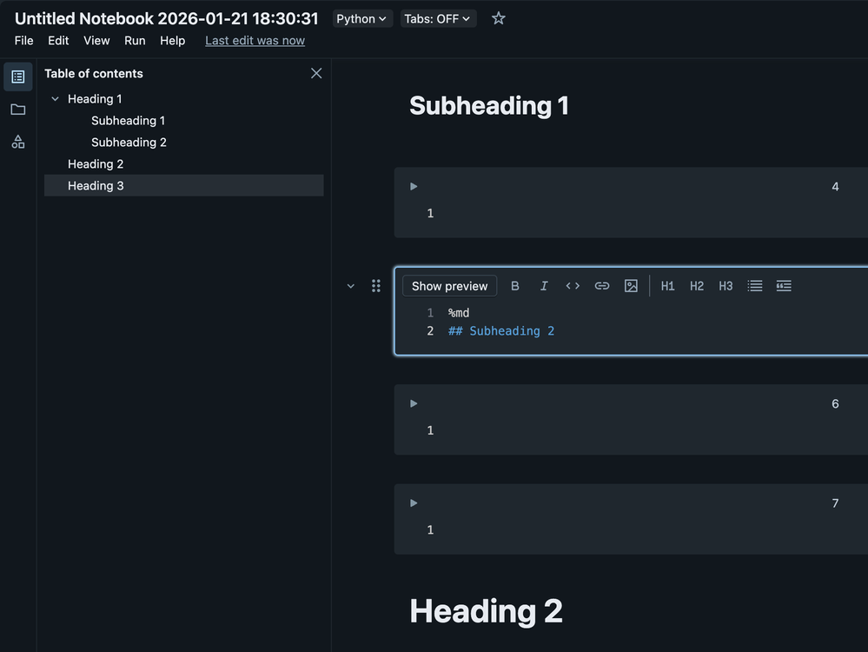The image size is (868, 652).
Task: Insert a hyperlink with the link icon
Action: tap(602, 285)
